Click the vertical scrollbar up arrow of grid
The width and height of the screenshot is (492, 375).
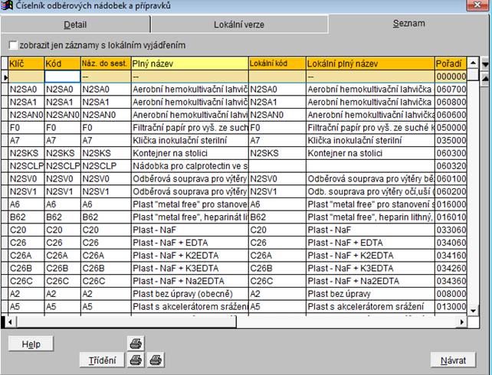tap(474, 64)
